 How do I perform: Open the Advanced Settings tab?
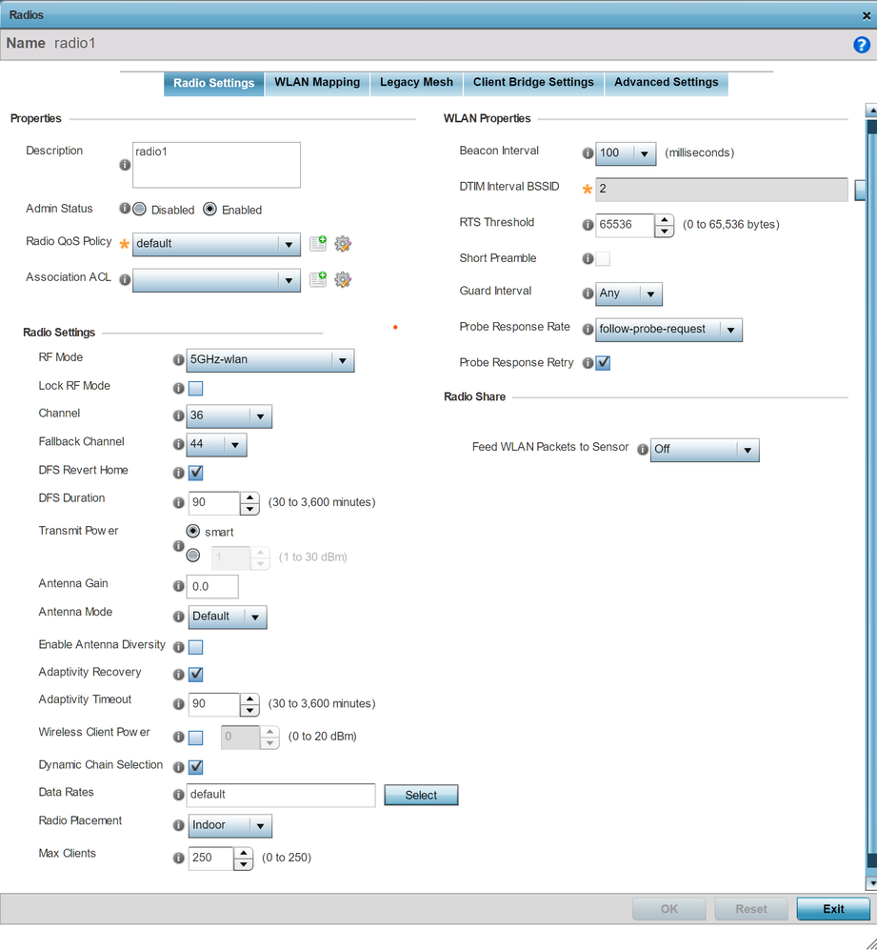pos(666,83)
